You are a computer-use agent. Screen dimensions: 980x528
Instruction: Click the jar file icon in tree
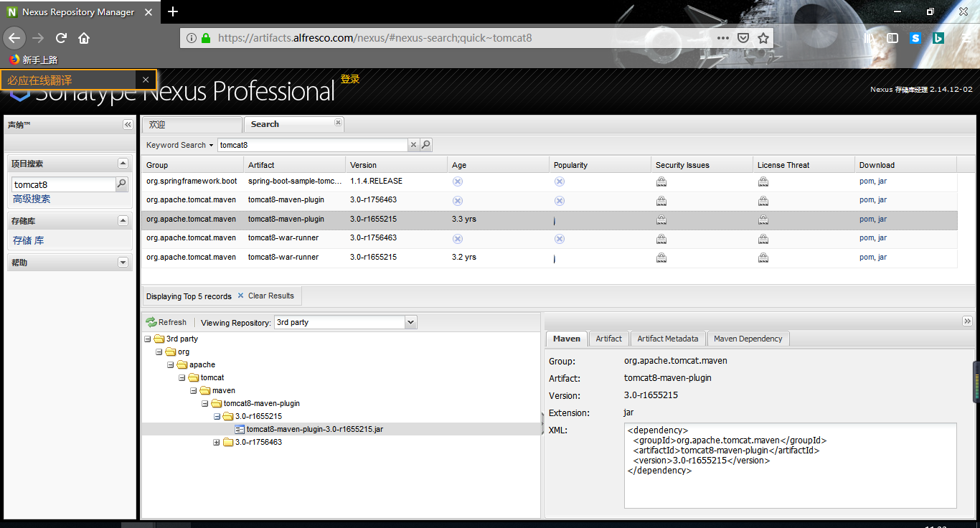click(240, 429)
